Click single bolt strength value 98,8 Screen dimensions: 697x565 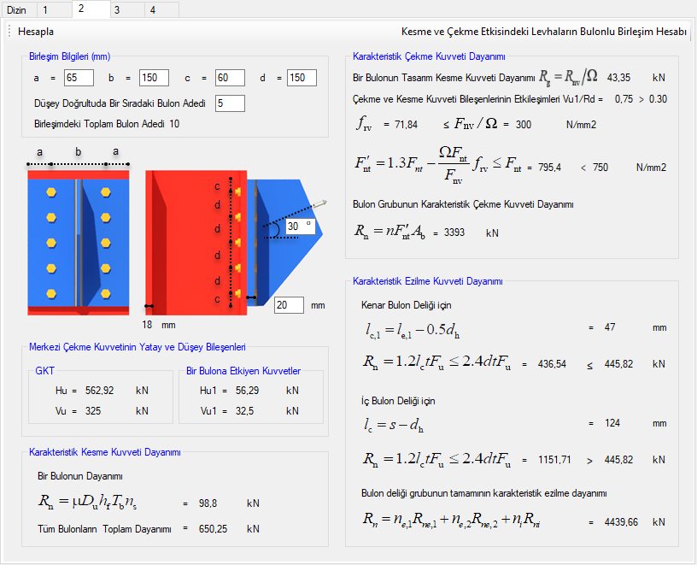(x=208, y=503)
